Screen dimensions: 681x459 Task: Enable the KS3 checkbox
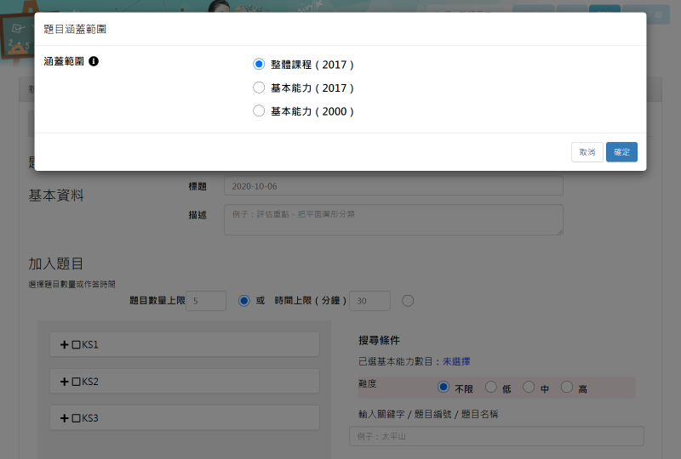click(76, 418)
